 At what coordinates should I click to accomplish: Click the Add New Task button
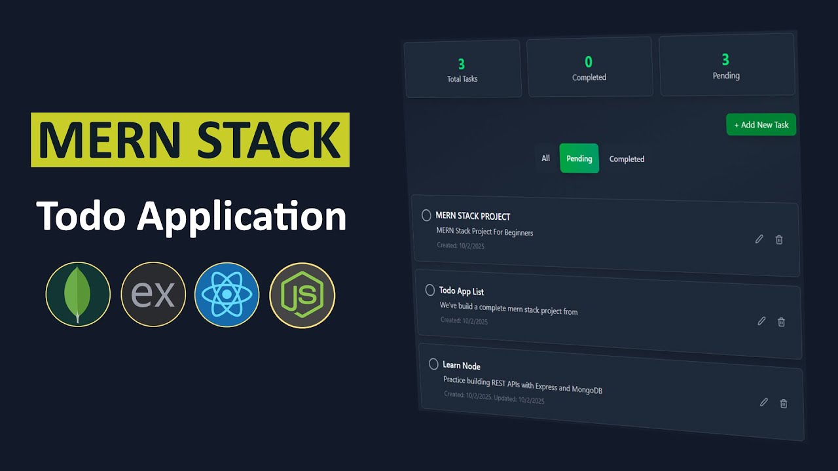pyautogui.click(x=761, y=124)
